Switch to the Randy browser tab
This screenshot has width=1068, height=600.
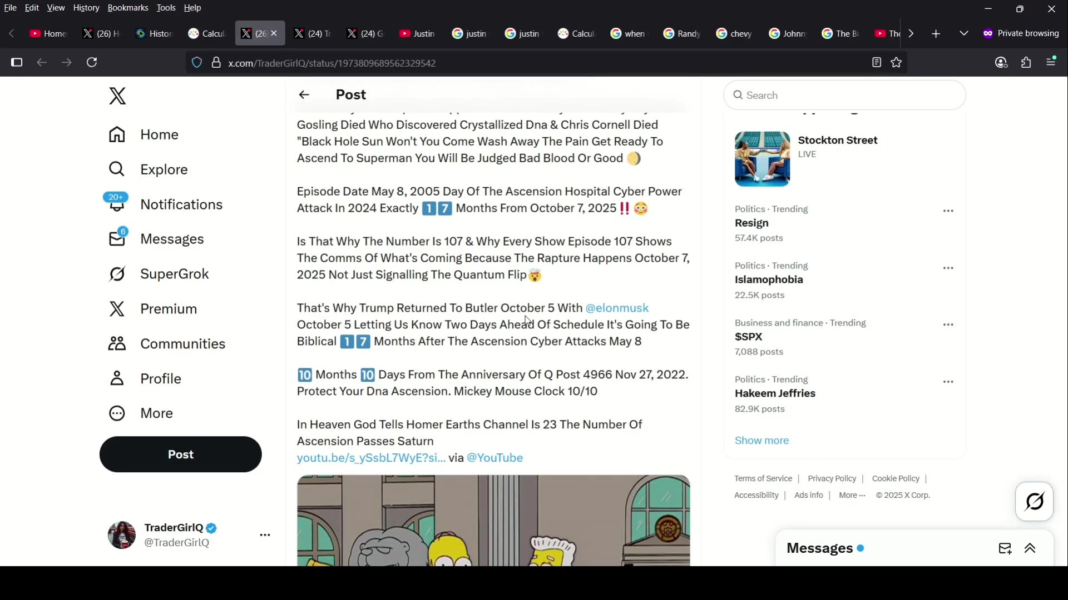pyautogui.click(x=682, y=34)
